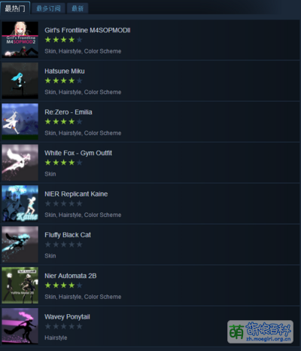Switch to the 最新 tab
301x351 pixels.
tap(78, 8)
